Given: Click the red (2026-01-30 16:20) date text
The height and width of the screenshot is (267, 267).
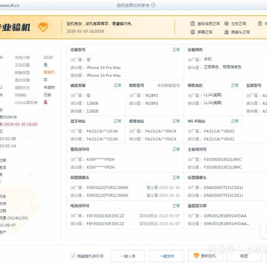Looking at the screenshot, I should 21,124.
